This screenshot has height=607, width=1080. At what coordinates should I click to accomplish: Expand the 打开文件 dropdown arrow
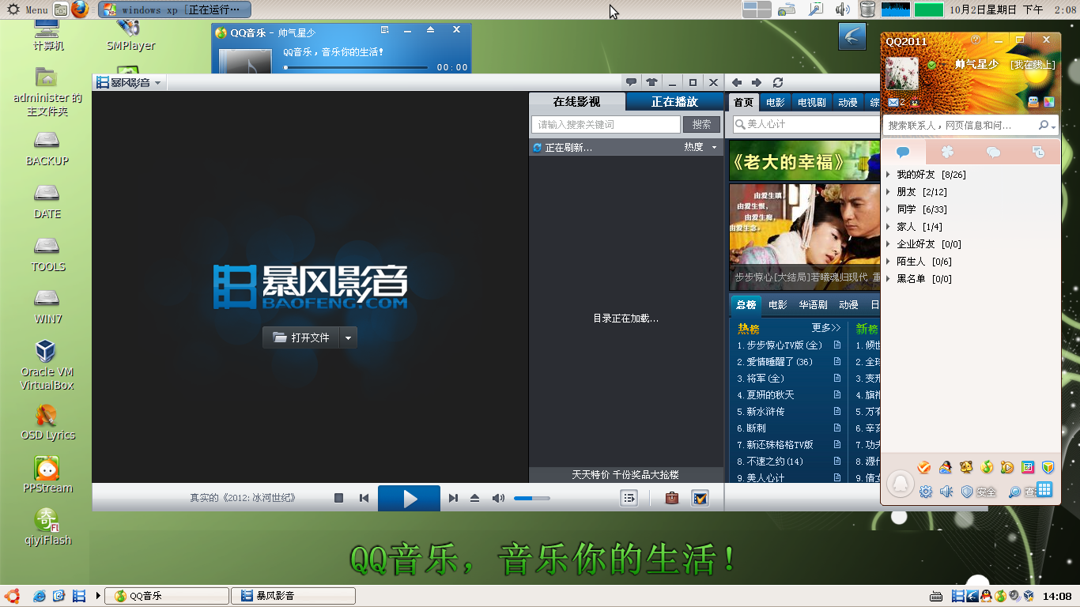click(x=349, y=337)
